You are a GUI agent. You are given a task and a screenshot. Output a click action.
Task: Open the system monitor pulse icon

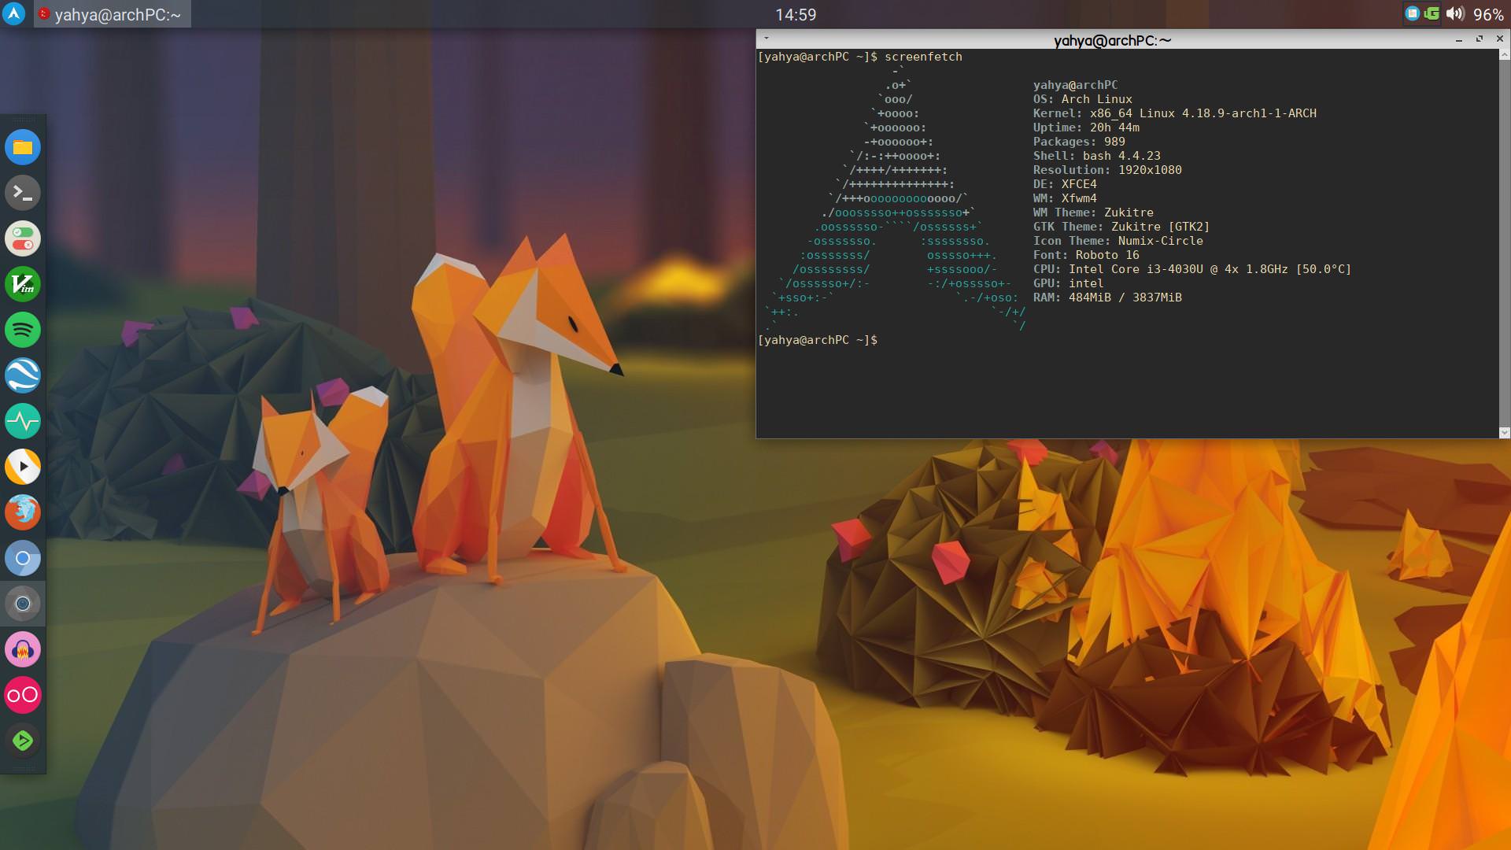(23, 421)
